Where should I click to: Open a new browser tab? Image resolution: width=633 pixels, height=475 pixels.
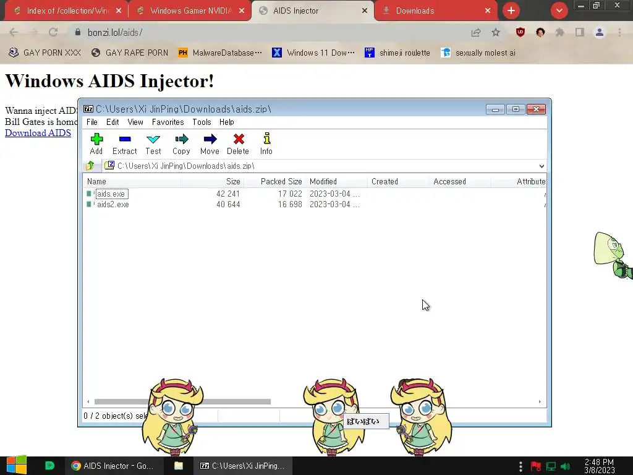(x=511, y=11)
